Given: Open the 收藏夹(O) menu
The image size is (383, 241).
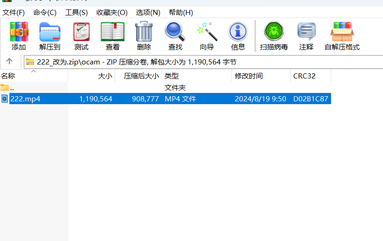Looking at the screenshot, I should pyautogui.click(x=112, y=13).
